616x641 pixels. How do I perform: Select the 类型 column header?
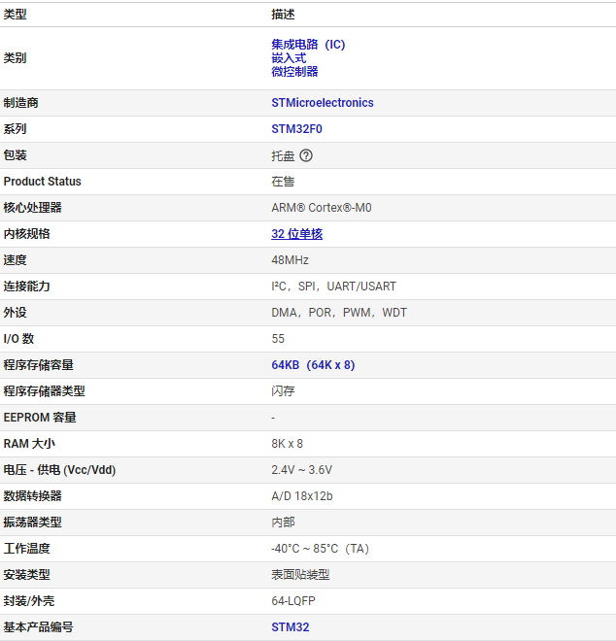(x=16, y=15)
